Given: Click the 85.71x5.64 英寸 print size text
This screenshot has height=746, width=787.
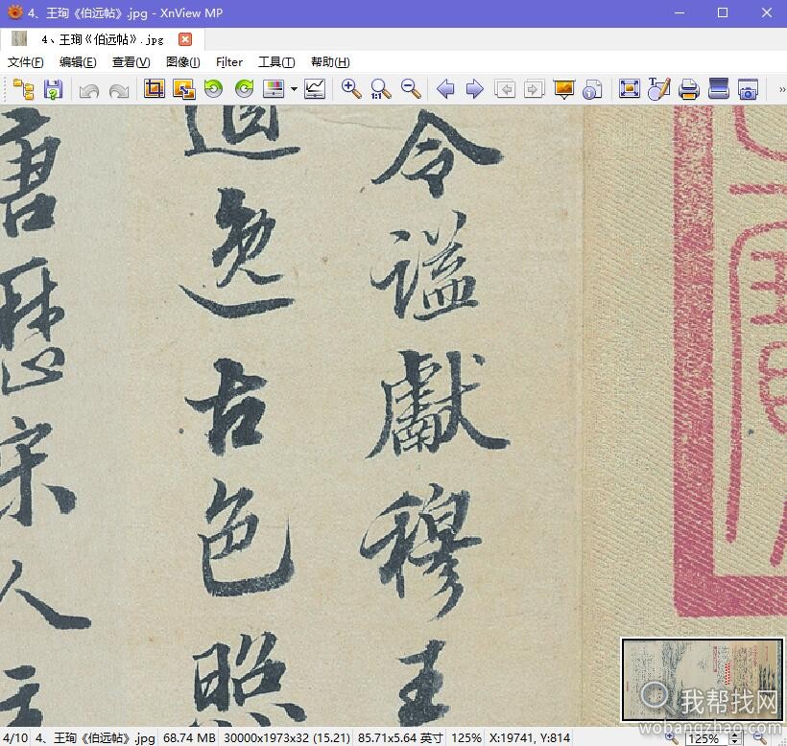Looking at the screenshot, I should click(x=400, y=737).
